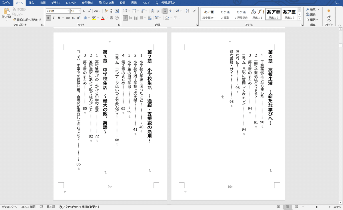Click the increase indent icon
The width and height of the screenshot is (343, 210).
[x=159, y=11]
